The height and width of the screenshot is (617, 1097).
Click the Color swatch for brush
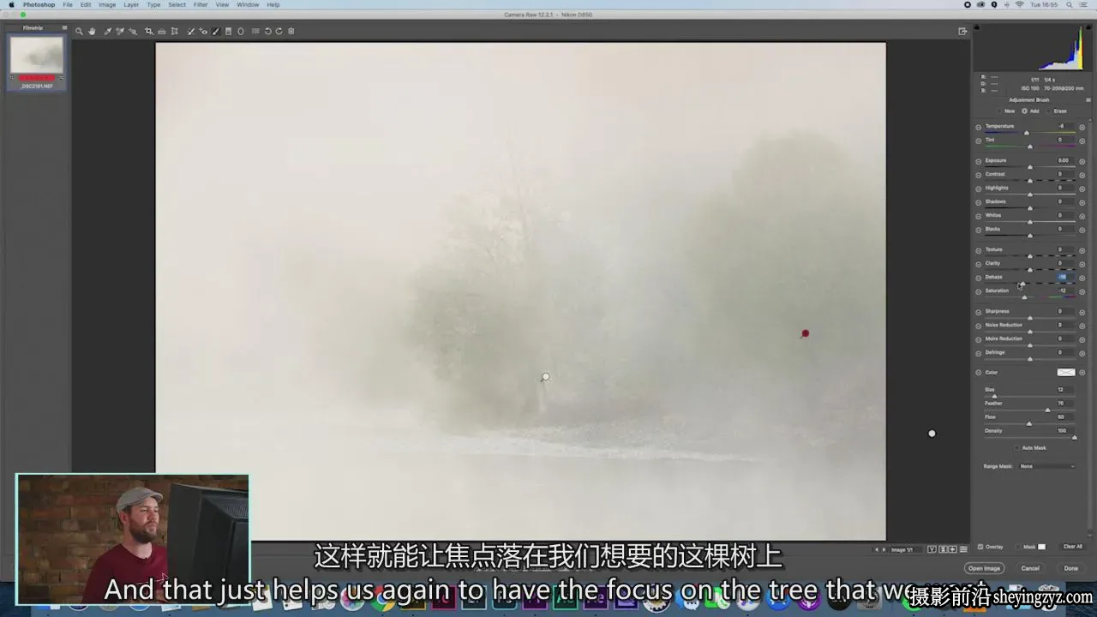(x=1066, y=372)
